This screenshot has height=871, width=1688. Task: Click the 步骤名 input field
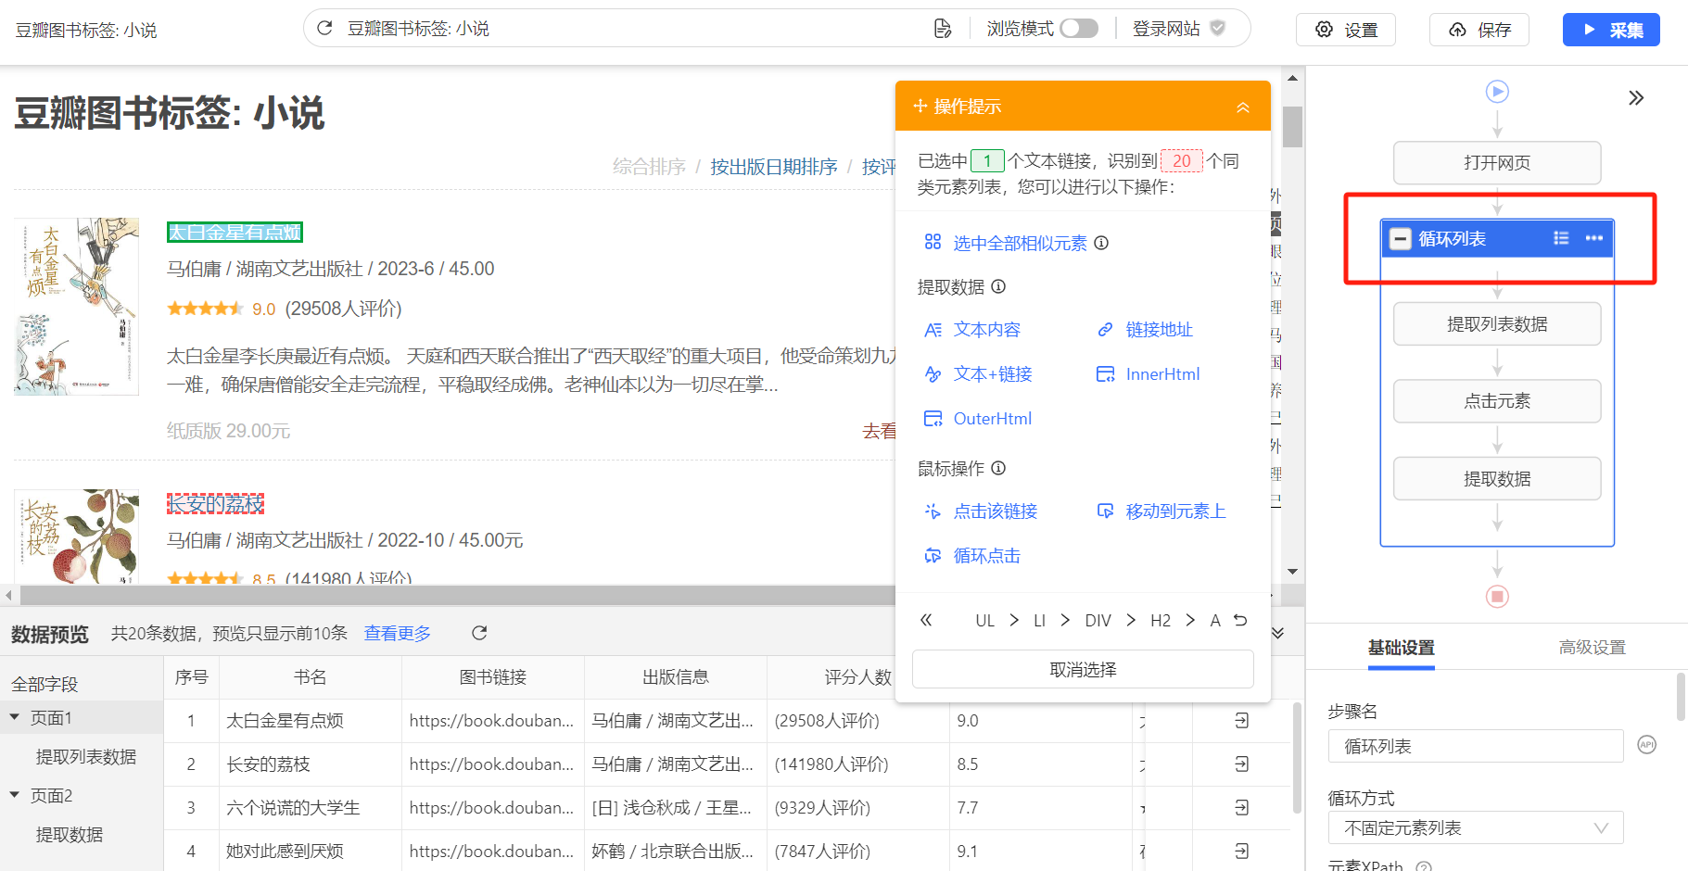click(x=1476, y=746)
